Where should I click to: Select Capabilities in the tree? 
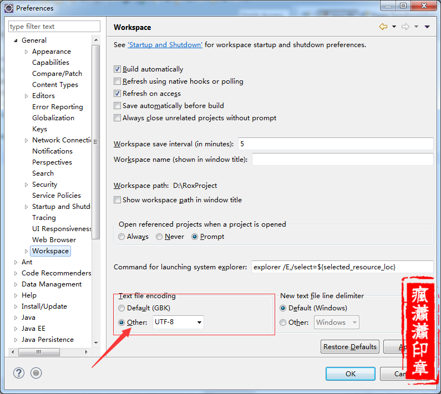click(x=50, y=63)
